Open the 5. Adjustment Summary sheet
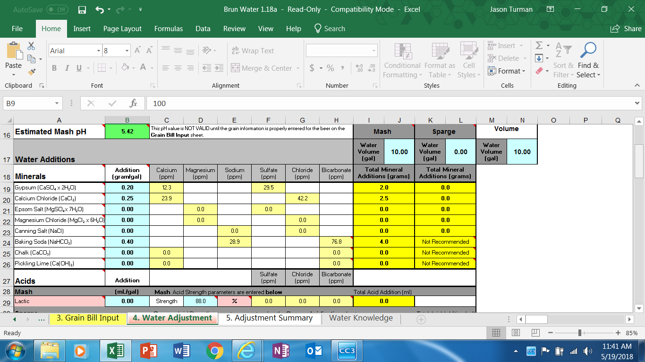This screenshot has width=645, height=362. [x=270, y=318]
